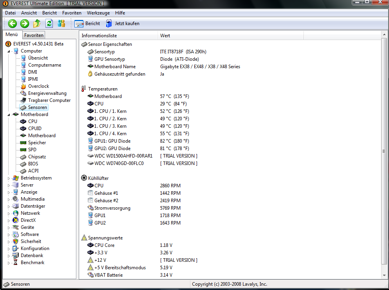This screenshot has width=389, height=290.
Task: Open the Werkzeuge menu
Action: coord(98,13)
